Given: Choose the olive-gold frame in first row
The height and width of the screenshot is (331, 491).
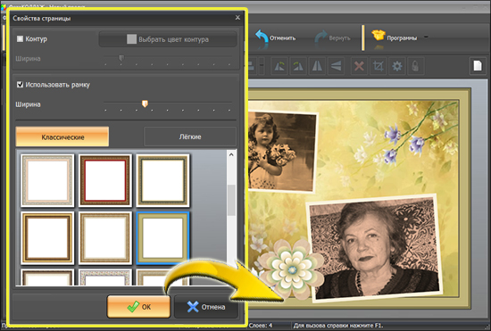Looking at the screenshot, I should pos(162,180).
